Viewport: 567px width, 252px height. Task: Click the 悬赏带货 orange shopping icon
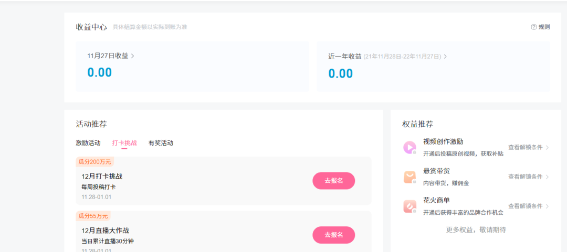pyautogui.click(x=409, y=177)
